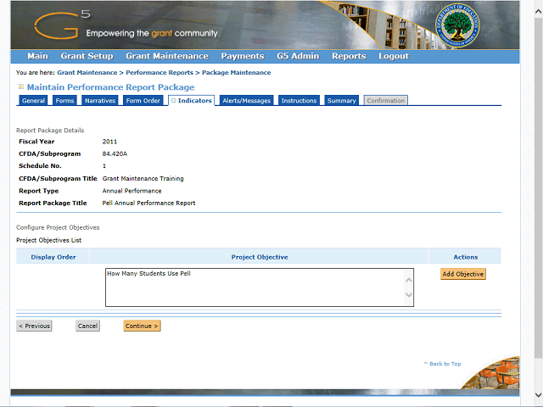Image resolution: width=543 pixels, height=407 pixels.
Task: Click the Display Order column header
Action: [53, 257]
